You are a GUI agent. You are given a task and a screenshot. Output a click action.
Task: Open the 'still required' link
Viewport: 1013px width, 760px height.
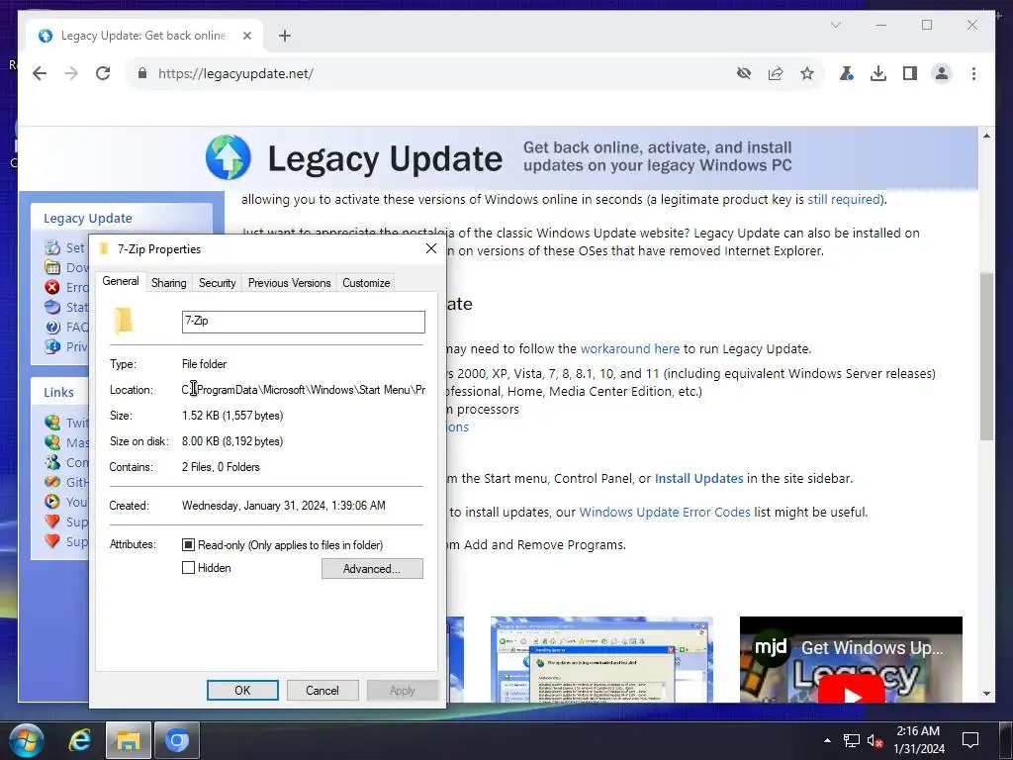point(845,200)
